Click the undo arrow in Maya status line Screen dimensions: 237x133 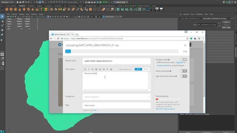click(x=26, y=2)
